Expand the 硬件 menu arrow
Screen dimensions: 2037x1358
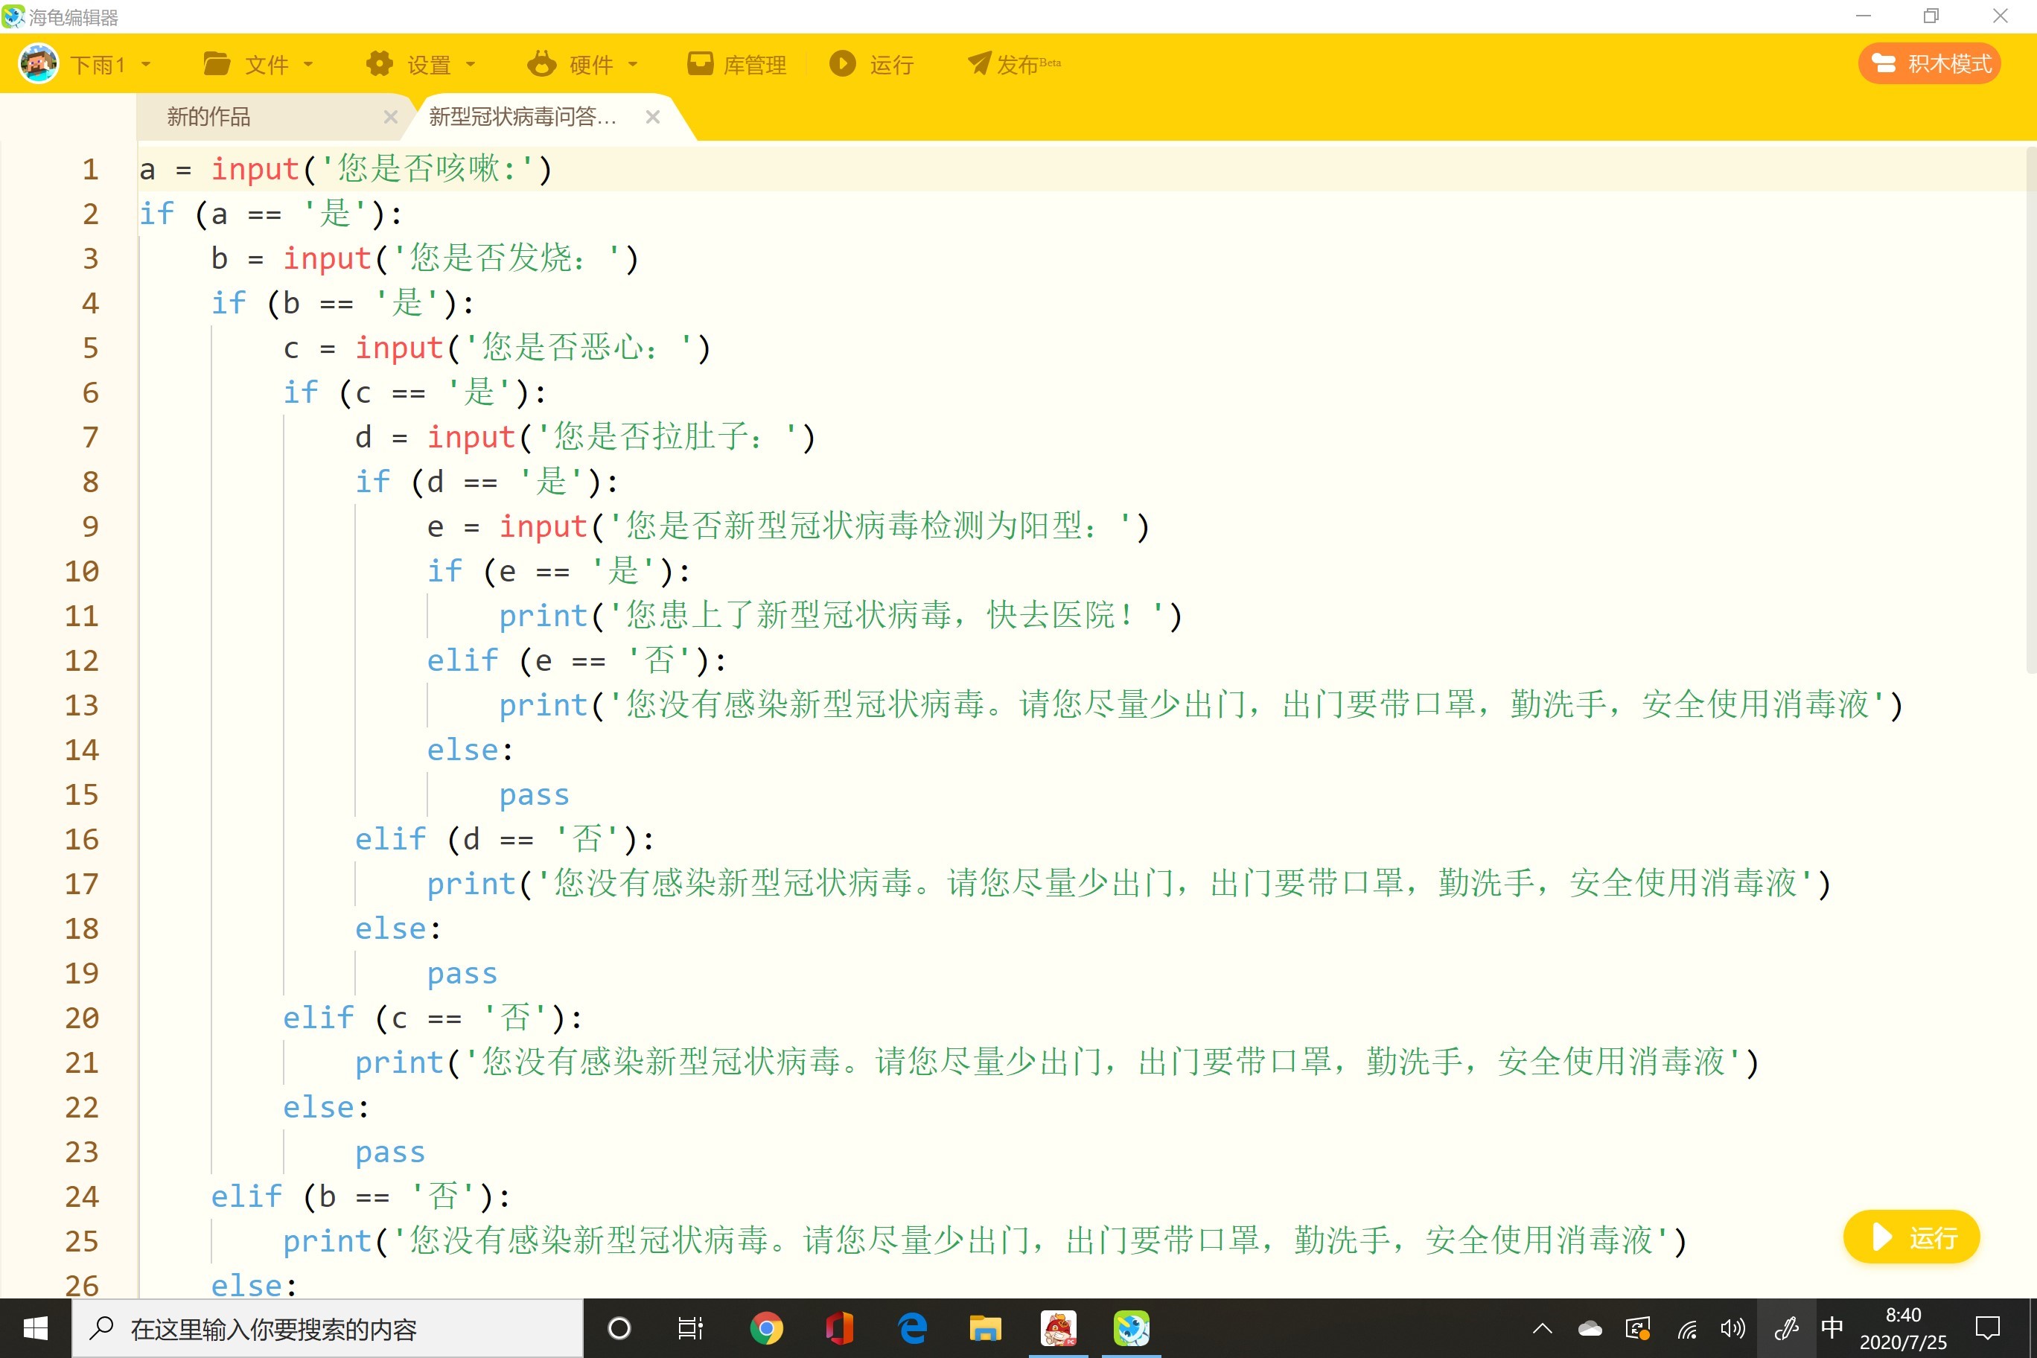click(x=632, y=64)
